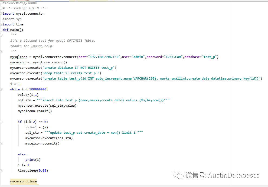The height and width of the screenshot is (187, 268).
Task: Click the import sys statement
Action: coord(12,19)
